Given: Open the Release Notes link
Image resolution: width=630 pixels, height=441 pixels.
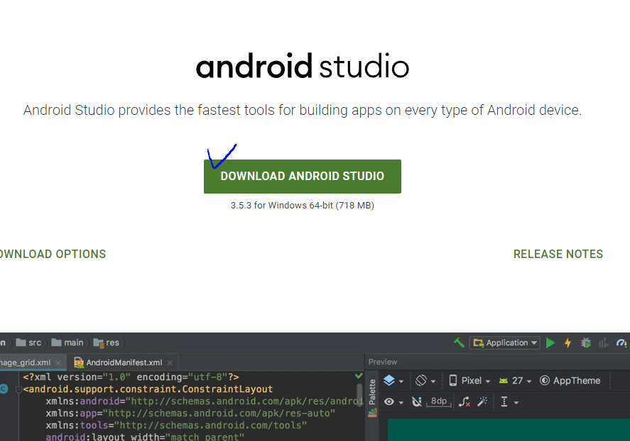Looking at the screenshot, I should 558,254.
